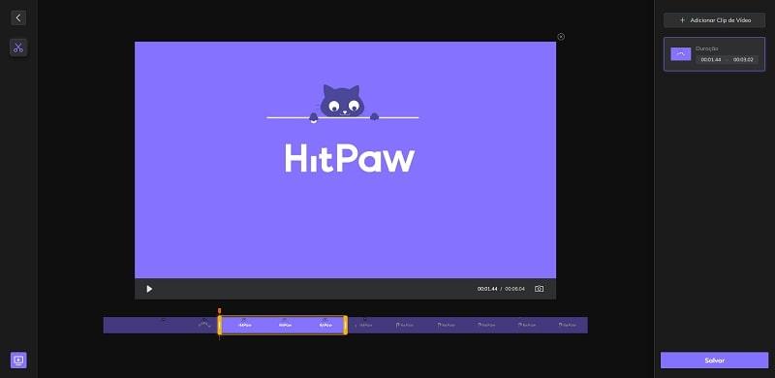The image size is (775, 378).
Task: Click the left trim handle of selection
Action: click(x=220, y=325)
